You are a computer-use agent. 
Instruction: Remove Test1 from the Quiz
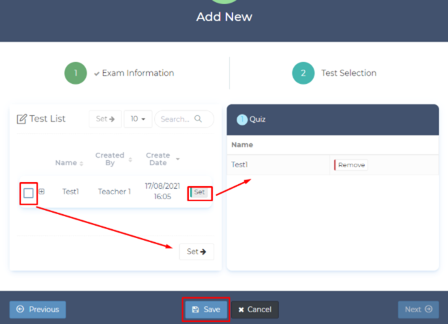pos(351,165)
